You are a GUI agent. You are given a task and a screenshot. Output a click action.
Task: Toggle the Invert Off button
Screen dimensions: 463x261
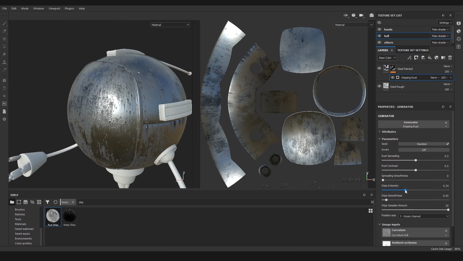pos(424,150)
